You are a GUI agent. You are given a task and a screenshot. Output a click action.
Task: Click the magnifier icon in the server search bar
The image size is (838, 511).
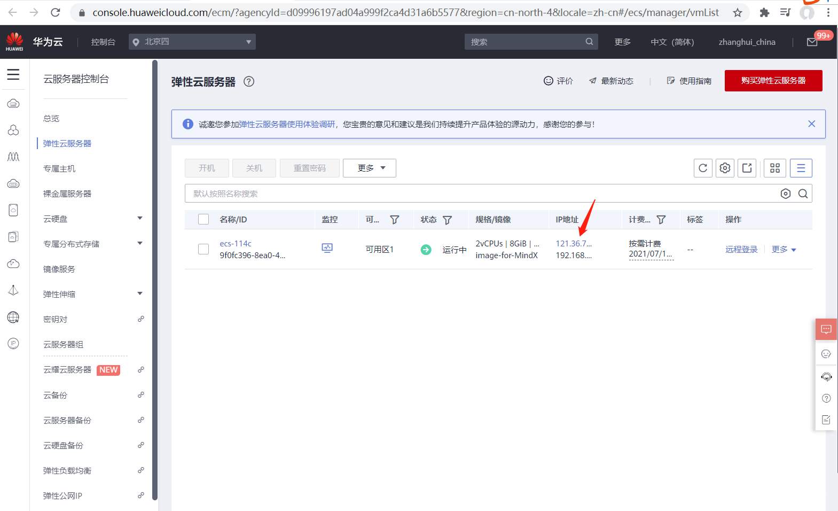tap(803, 193)
